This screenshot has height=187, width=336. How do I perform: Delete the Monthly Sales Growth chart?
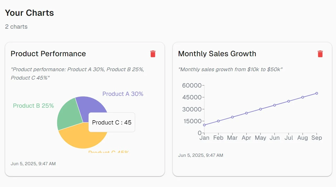point(320,54)
